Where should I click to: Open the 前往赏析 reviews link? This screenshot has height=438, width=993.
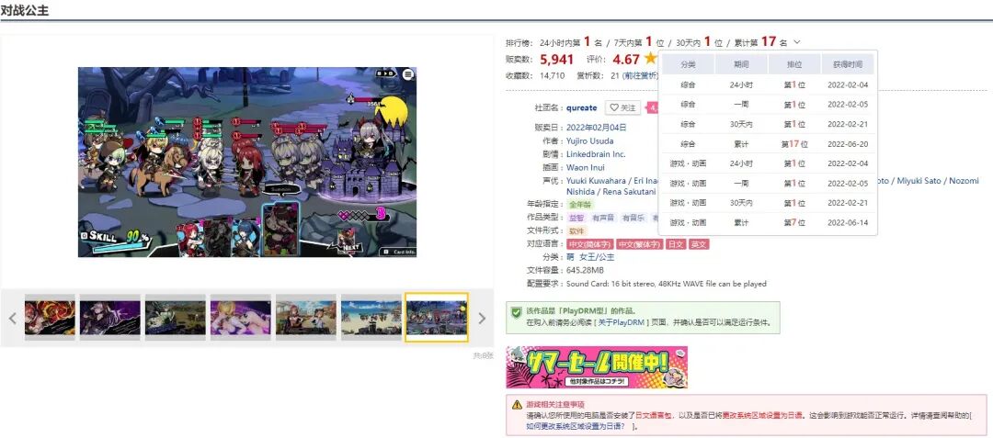[639, 76]
